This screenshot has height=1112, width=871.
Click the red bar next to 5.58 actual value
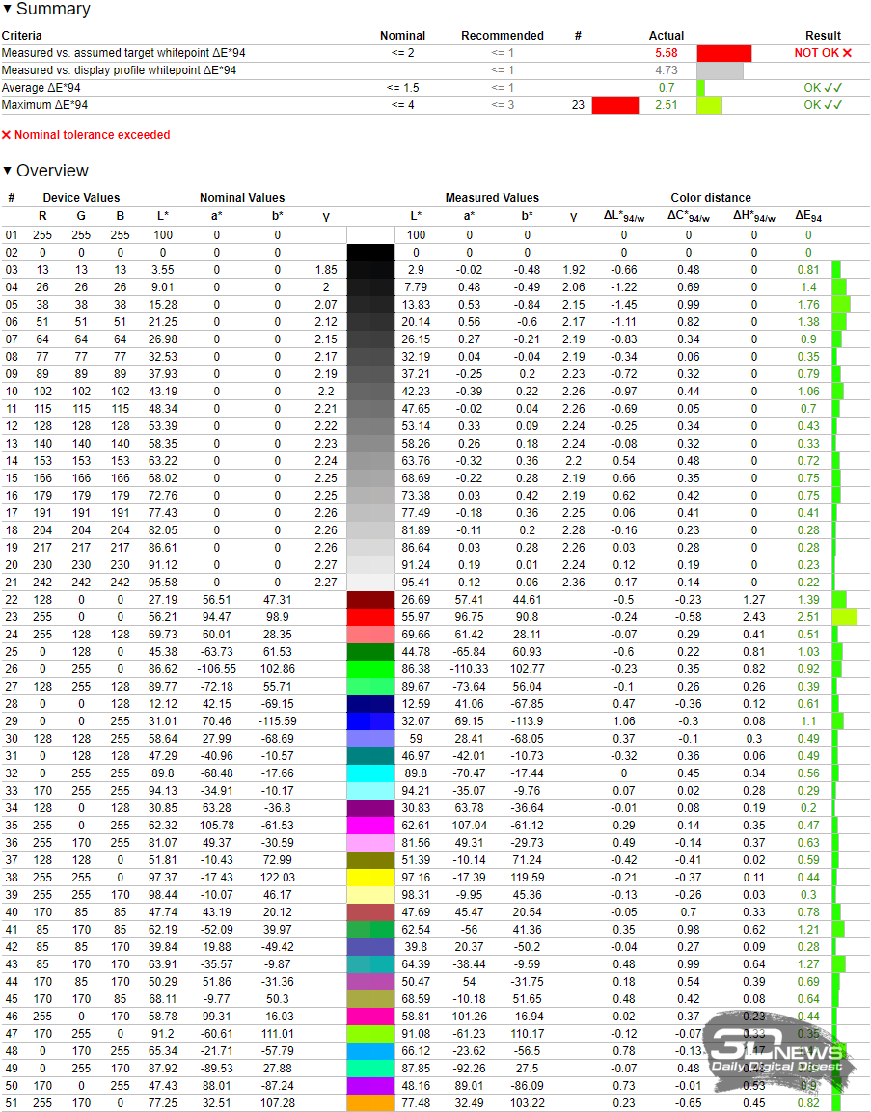[723, 53]
